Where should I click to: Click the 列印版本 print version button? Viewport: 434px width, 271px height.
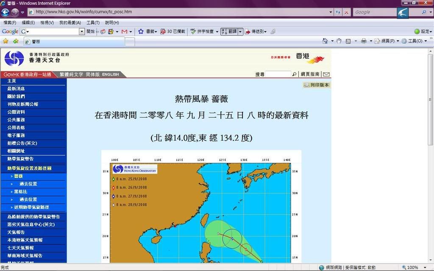click(316, 85)
